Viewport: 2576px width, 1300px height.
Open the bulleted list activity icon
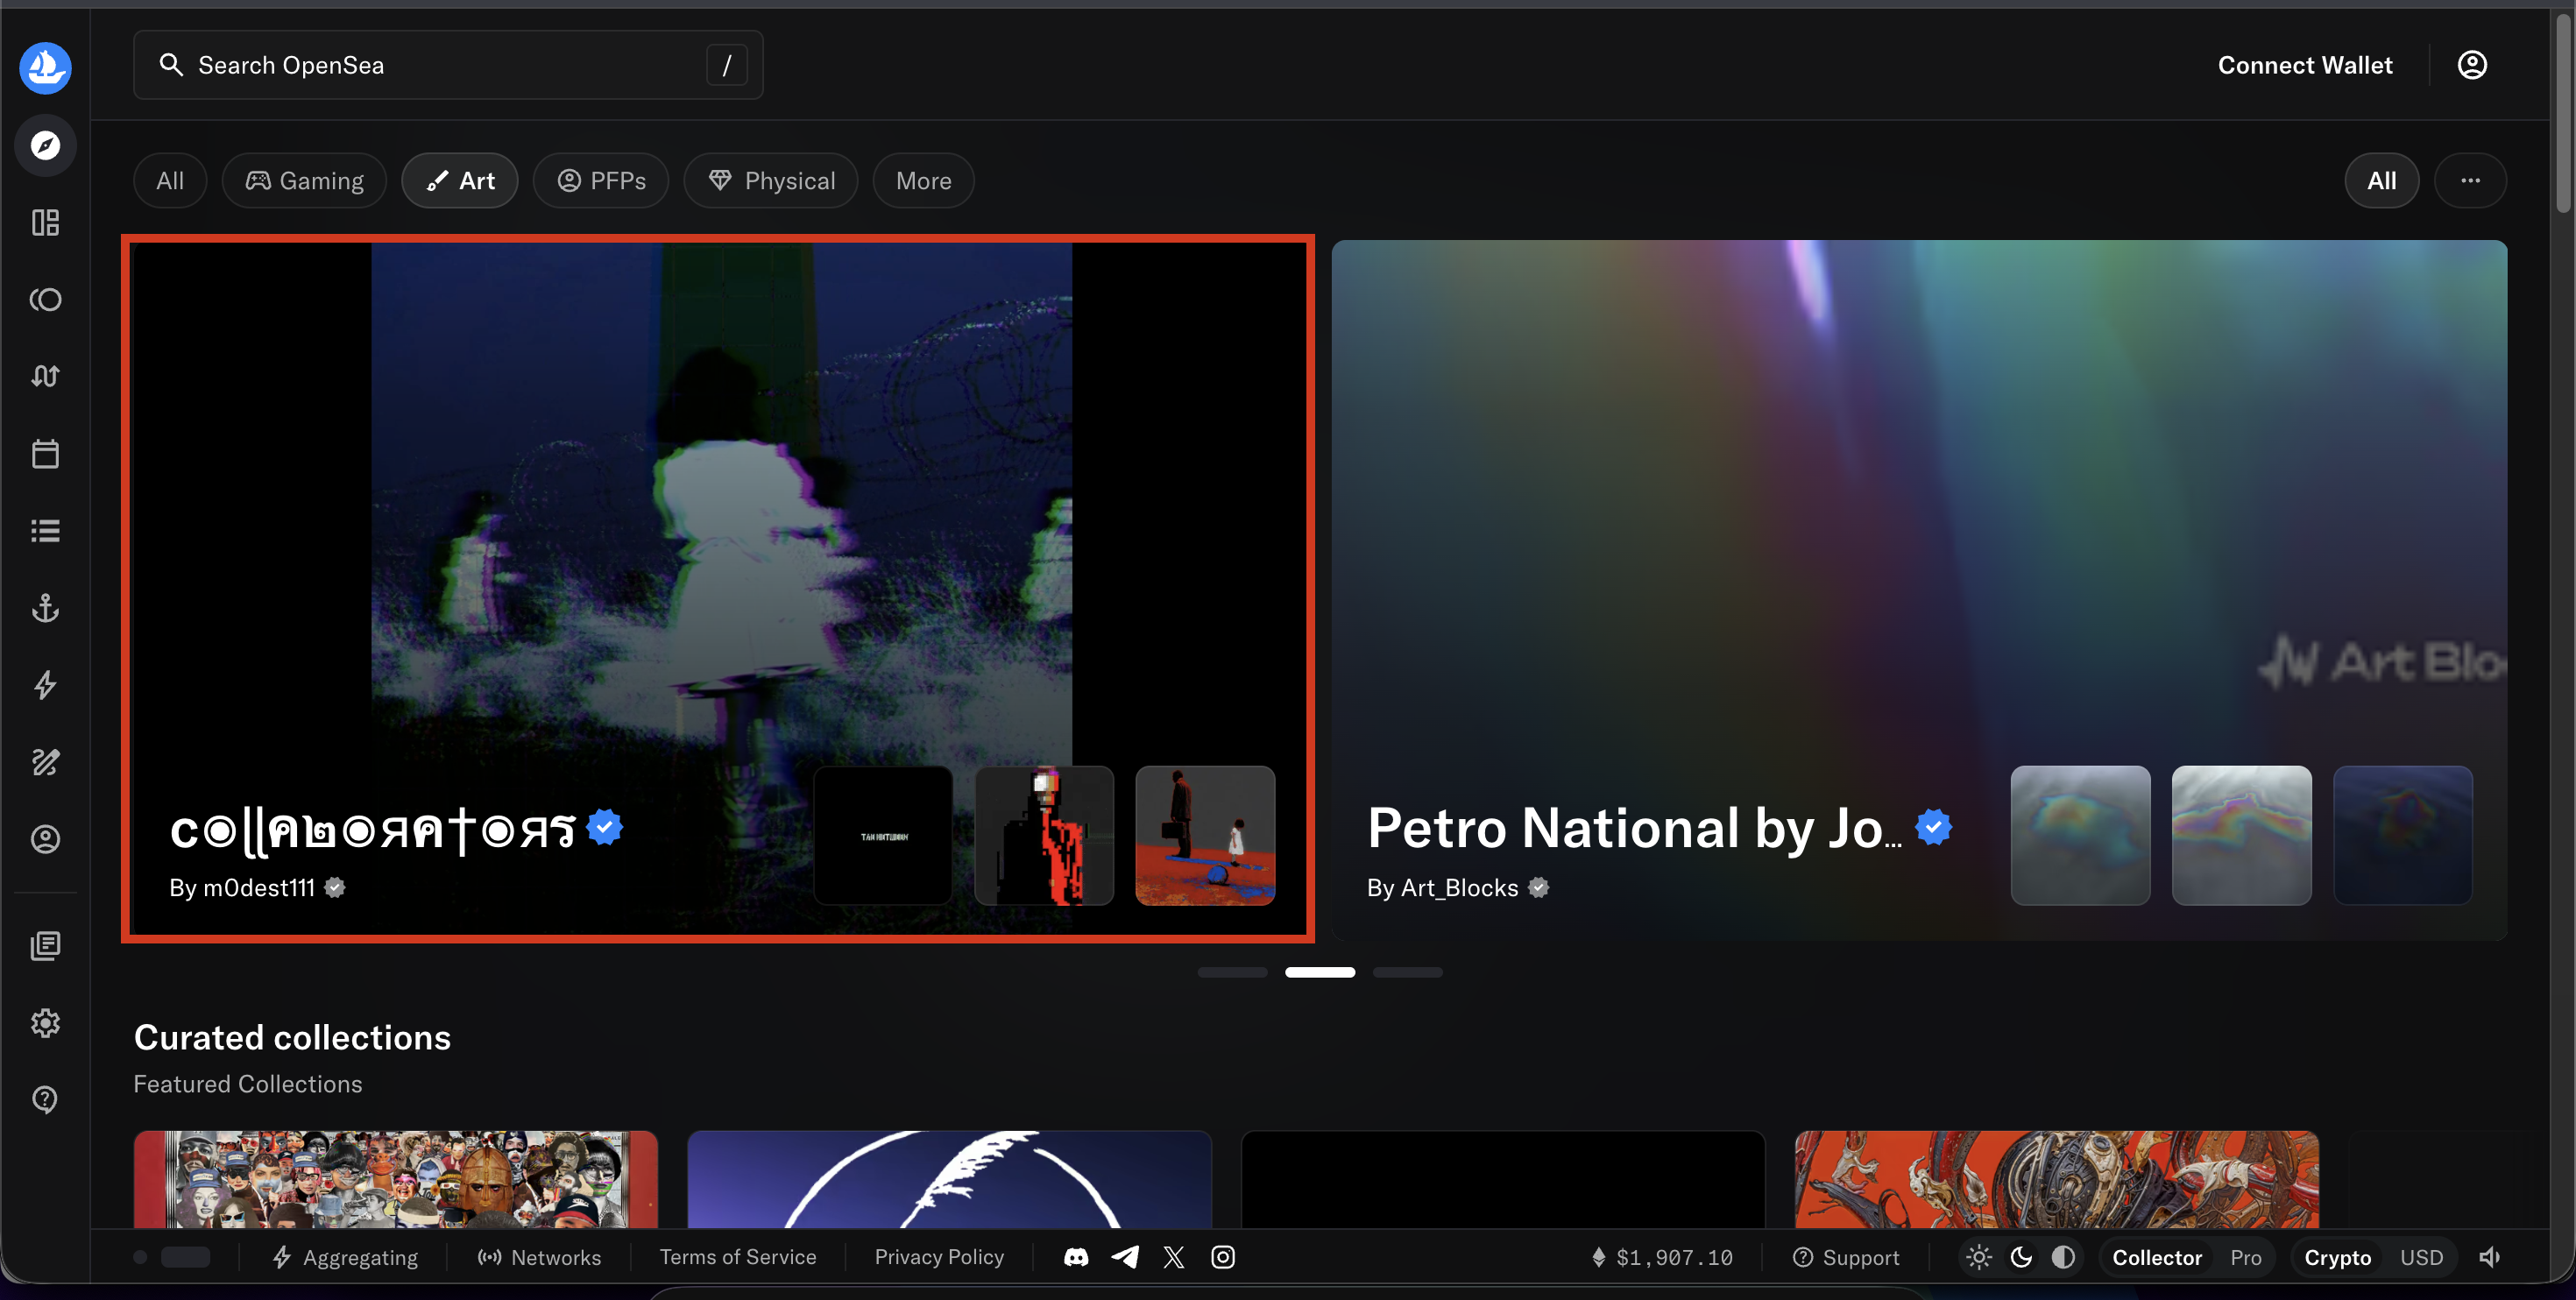click(x=45, y=530)
